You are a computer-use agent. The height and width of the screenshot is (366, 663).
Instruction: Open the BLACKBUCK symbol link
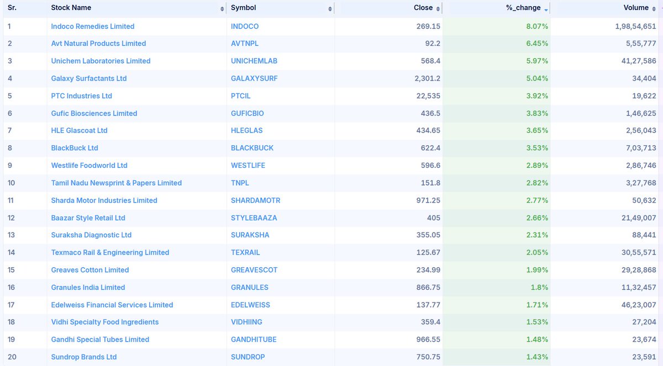click(252, 148)
